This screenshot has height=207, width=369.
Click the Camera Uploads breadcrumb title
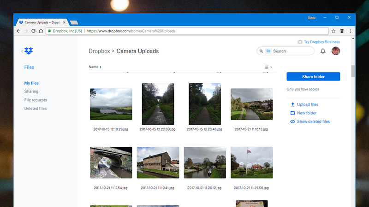[x=137, y=51]
